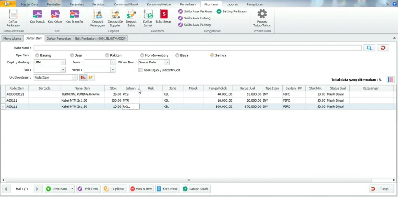Switch to Edit Pembelian 0001/BL/UTM/0324 tab
This screenshot has height=197, width=398.
coord(101,39)
